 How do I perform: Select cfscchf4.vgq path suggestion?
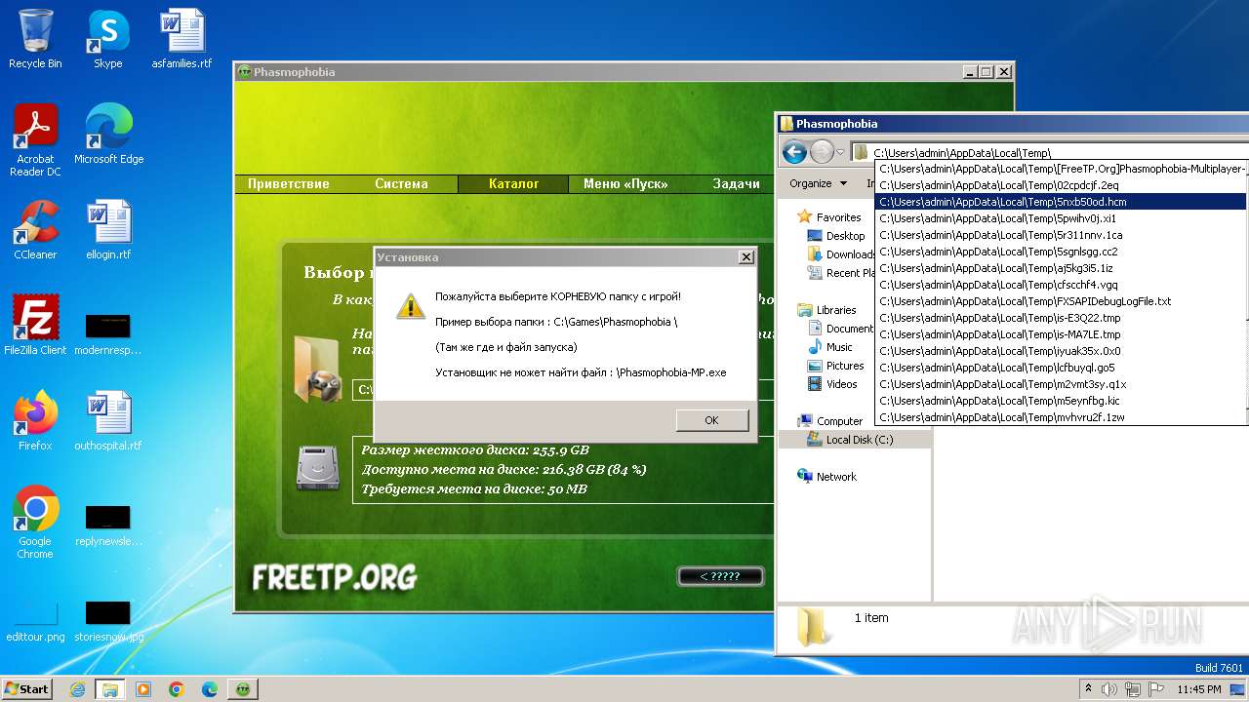click(1062, 285)
